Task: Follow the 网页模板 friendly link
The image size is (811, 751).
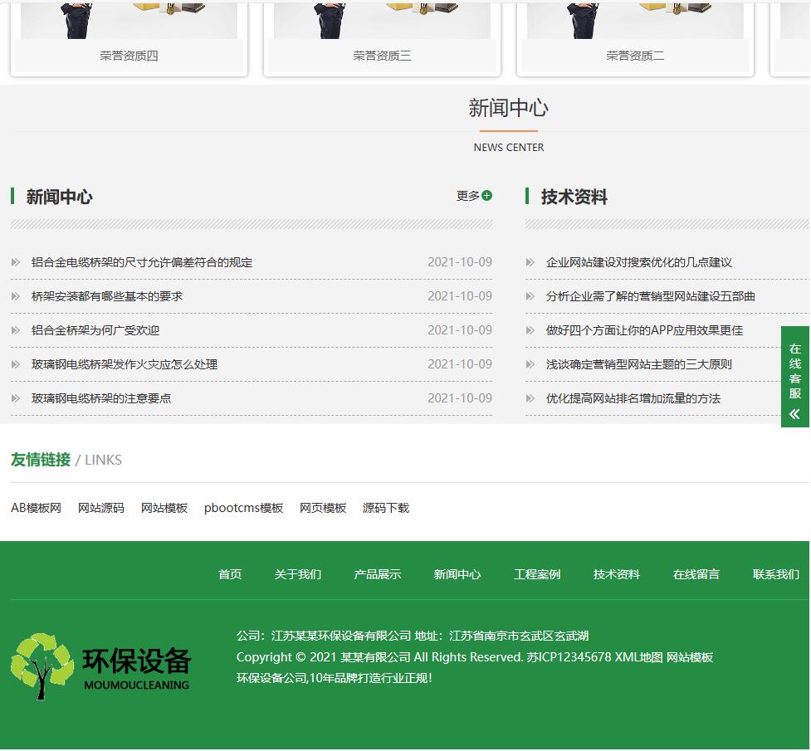Action: point(323,508)
